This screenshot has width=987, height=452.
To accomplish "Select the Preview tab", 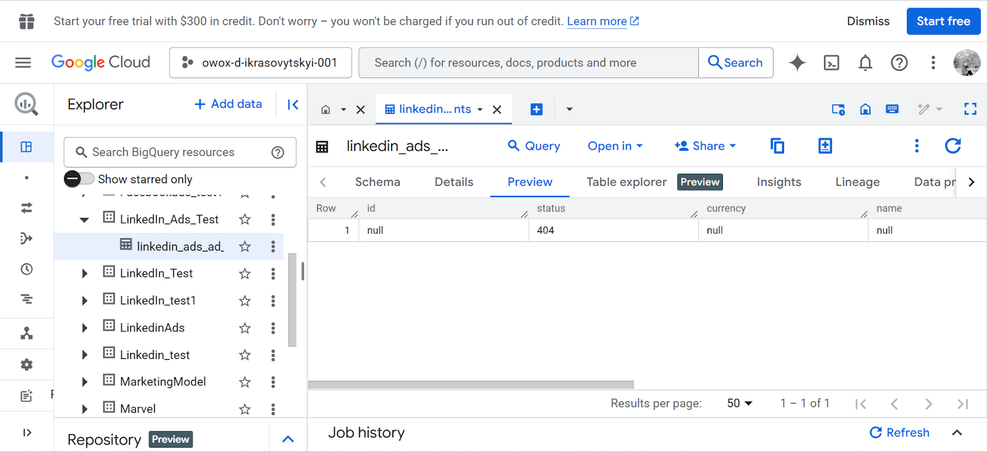I will tap(530, 182).
